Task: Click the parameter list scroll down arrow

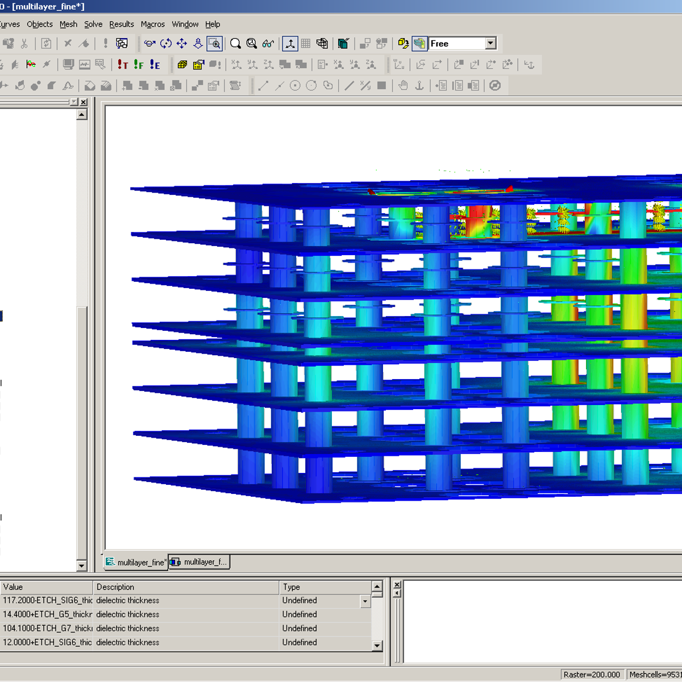Action: point(377,646)
